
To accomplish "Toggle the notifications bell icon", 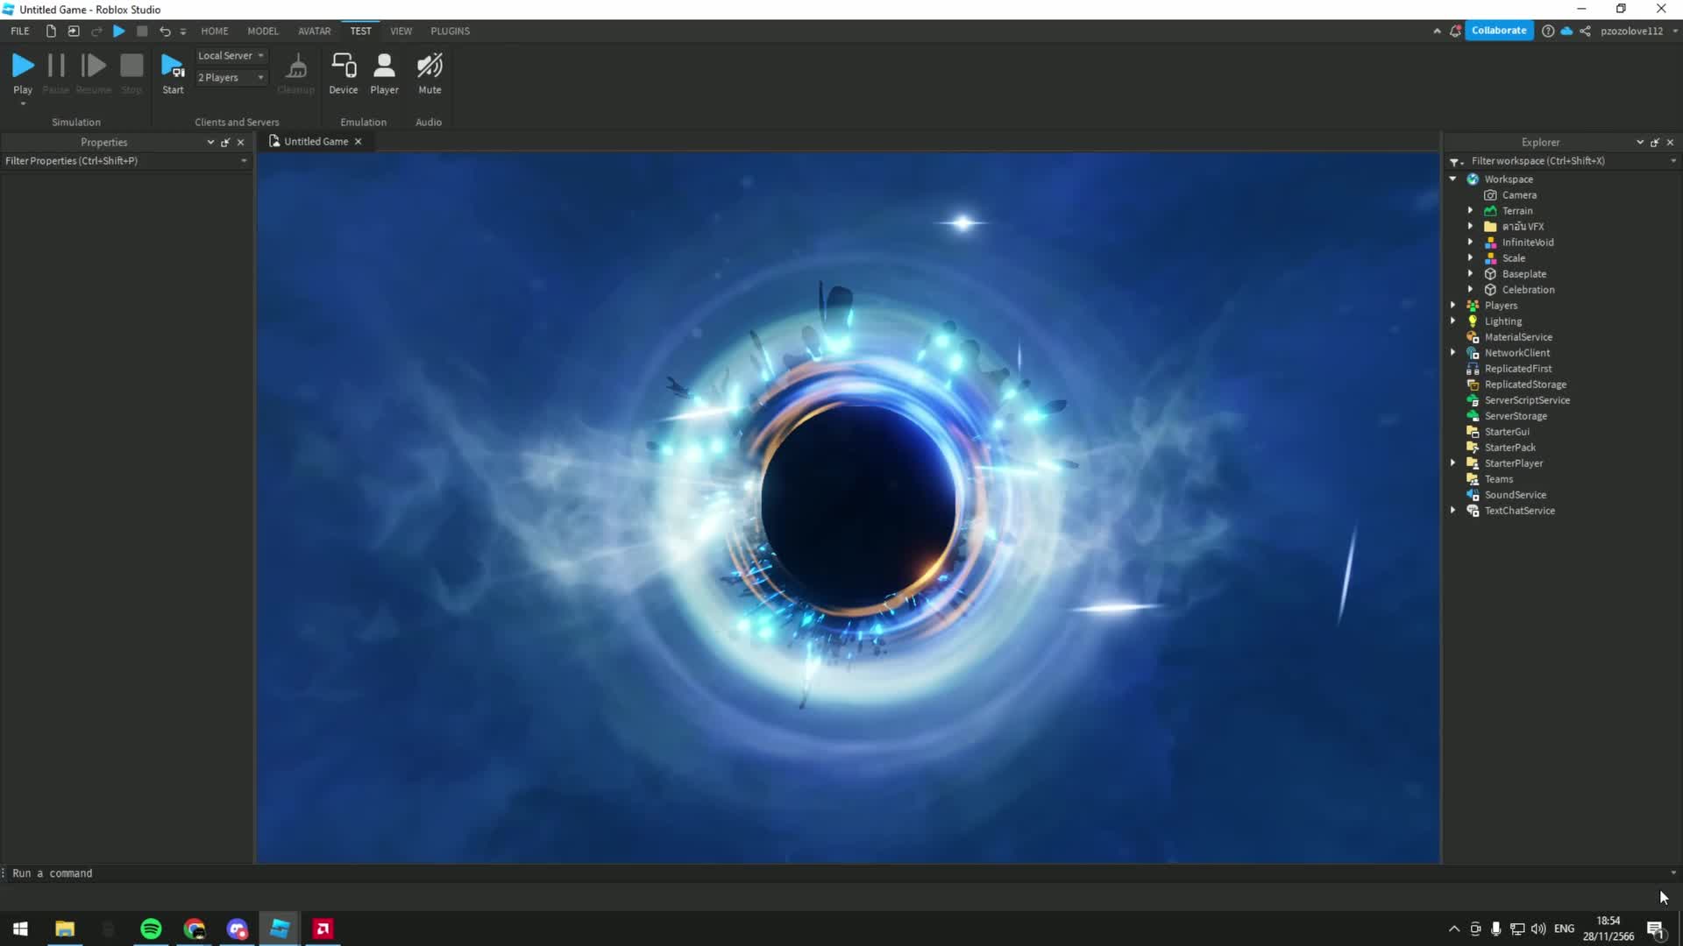I will (x=1454, y=31).
